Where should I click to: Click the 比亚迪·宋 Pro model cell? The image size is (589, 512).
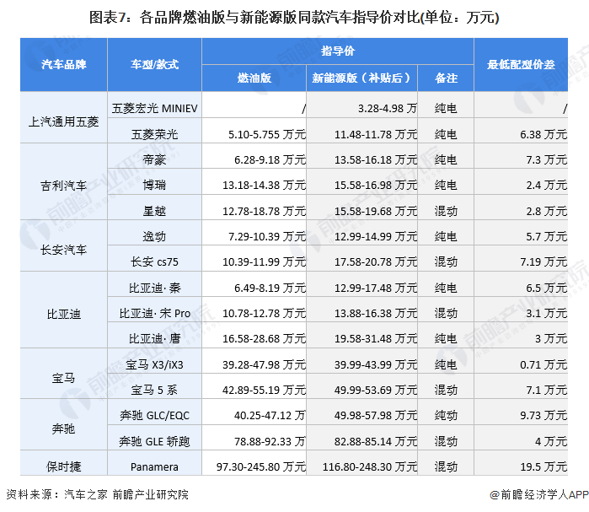tap(154, 313)
